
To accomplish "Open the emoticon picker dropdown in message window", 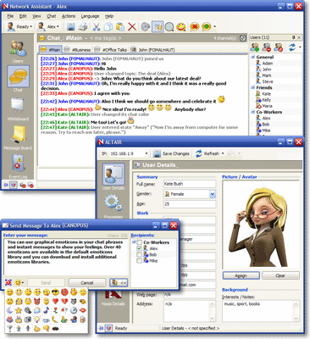I will (x=19, y=282).
